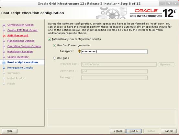This screenshot has width=179, height=135.
Task: Click the Oracle Grid Infrastructure 12c logo
Action: coord(153,13)
